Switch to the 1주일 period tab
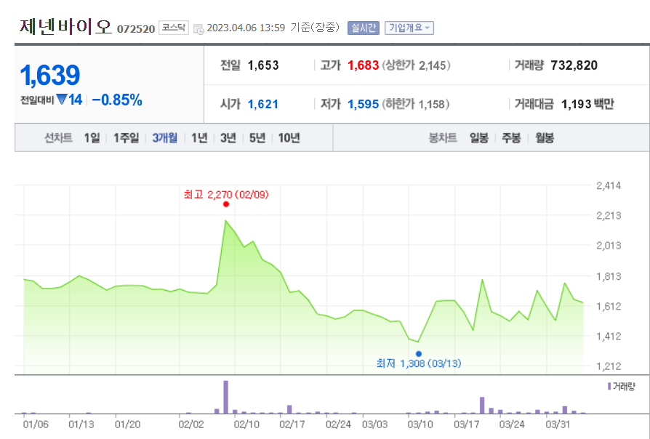The width and height of the screenshot is (650, 439). pyautogui.click(x=125, y=137)
